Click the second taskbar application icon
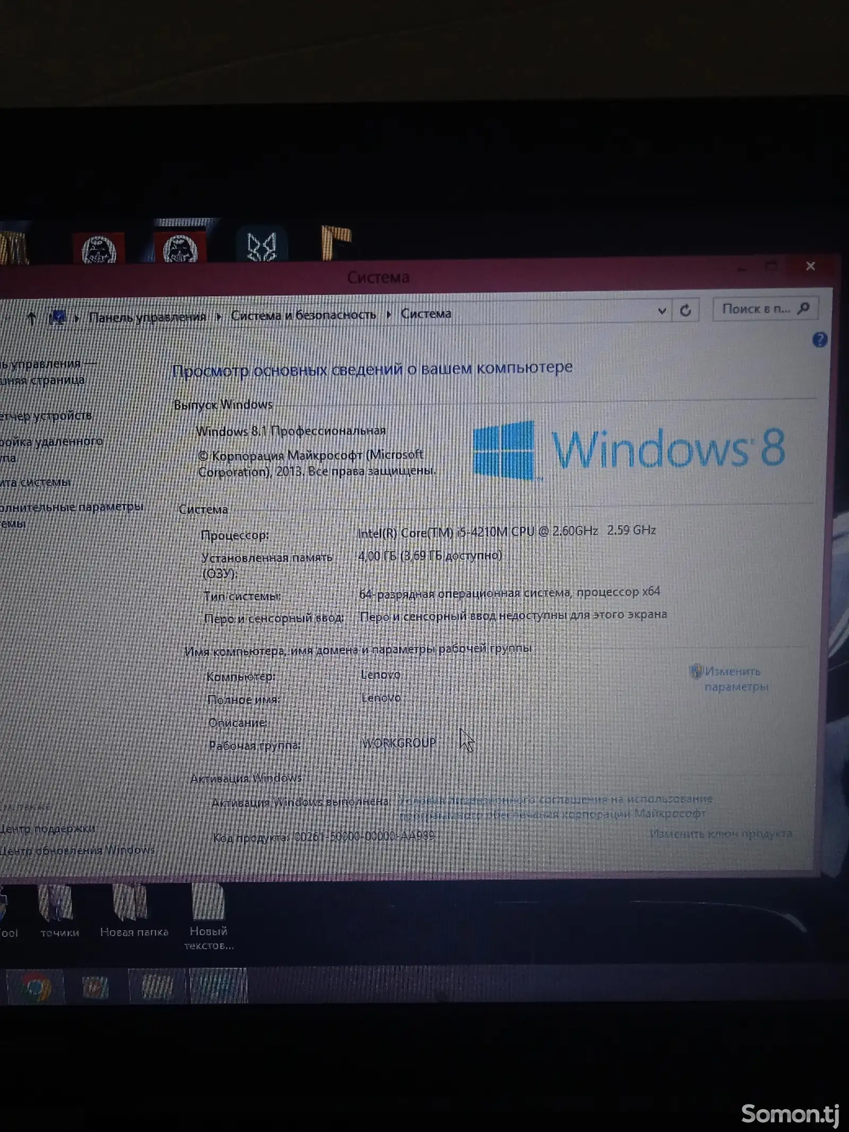The width and height of the screenshot is (849, 1132). pyautogui.click(x=96, y=988)
